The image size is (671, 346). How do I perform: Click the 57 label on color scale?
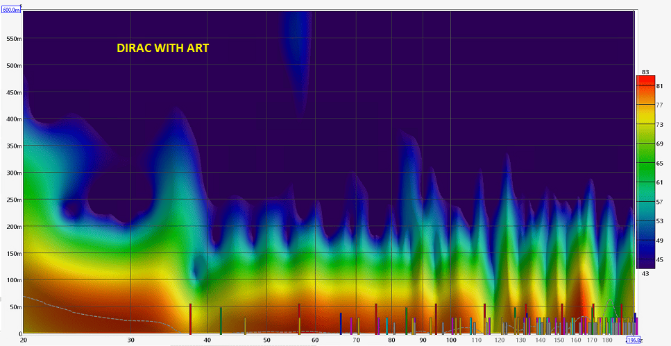click(x=660, y=202)
